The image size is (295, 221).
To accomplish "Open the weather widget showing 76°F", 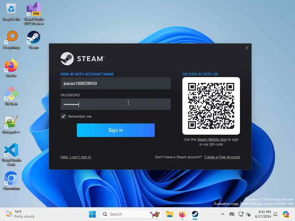I will pos(20,214).
